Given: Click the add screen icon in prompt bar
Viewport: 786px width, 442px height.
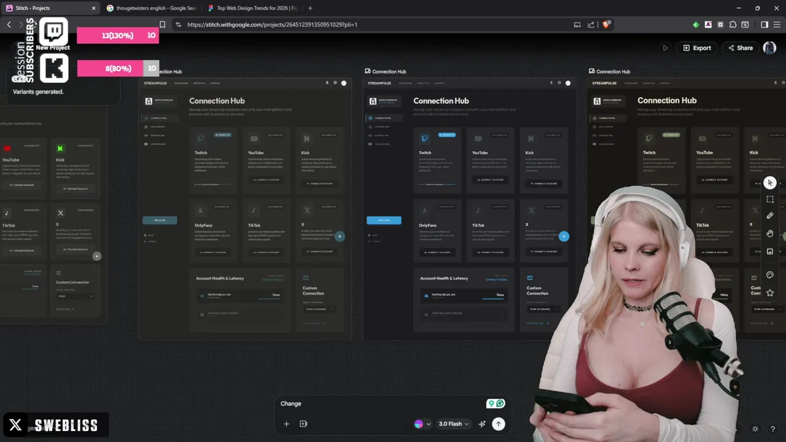Looking at the screenshot, I should point(303,424).
